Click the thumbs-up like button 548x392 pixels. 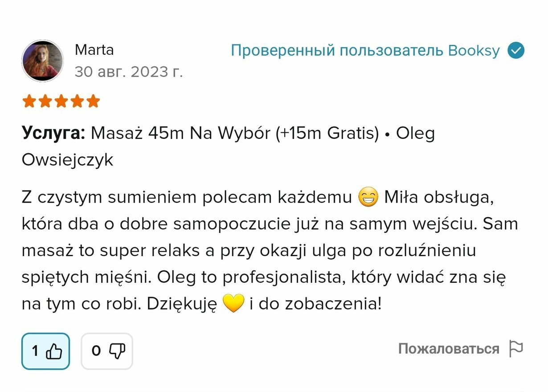click(x=46, y=351)
